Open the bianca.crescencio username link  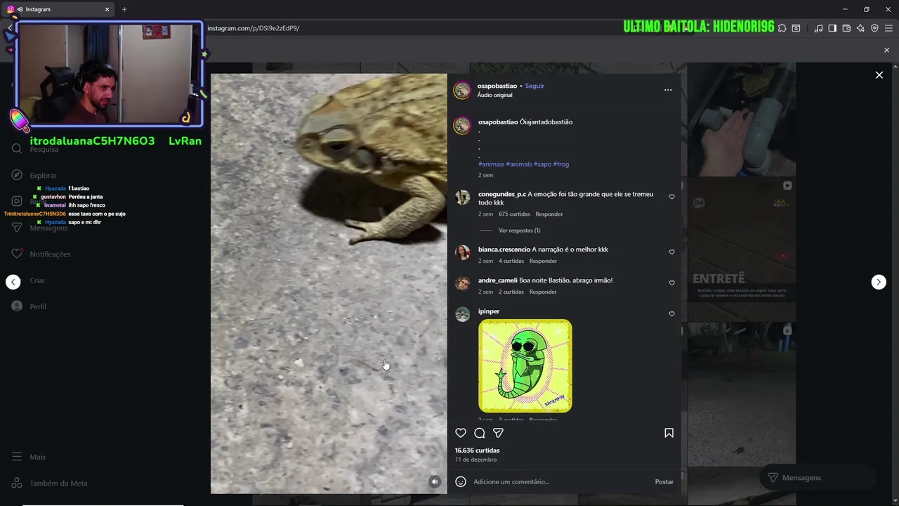coord(504,249)
